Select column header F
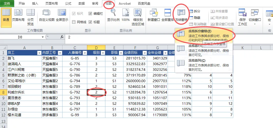The image size is (273, 128). click(135, 48)
